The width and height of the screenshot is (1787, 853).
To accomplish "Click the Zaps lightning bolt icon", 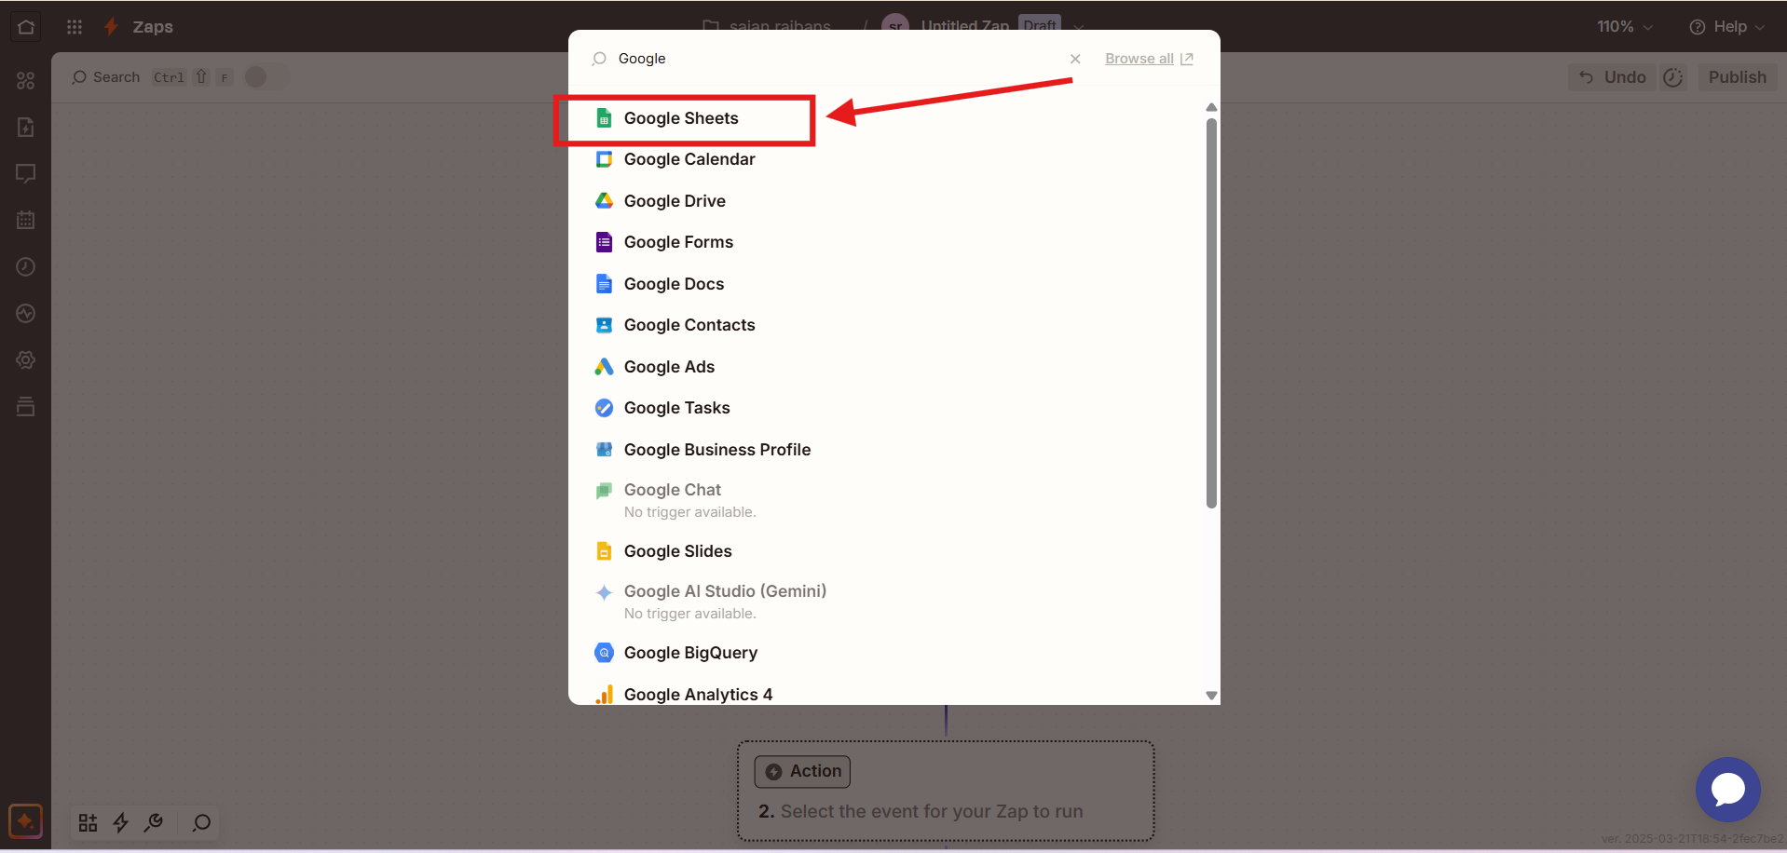I will point(111,27).
